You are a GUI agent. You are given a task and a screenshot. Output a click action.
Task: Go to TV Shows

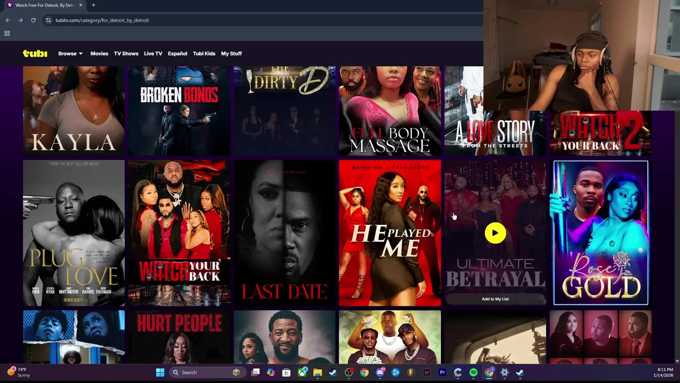126,53
